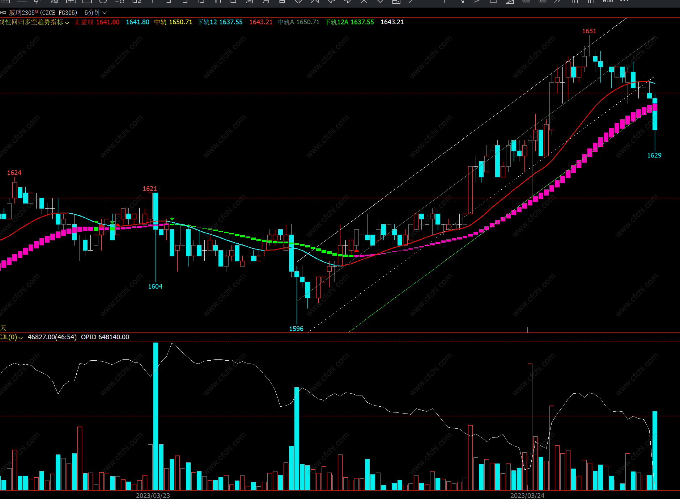The width and height of the screenshot is (680, 499).
Task: Click the 1596 lowest price label
Action: coord(296,329)
